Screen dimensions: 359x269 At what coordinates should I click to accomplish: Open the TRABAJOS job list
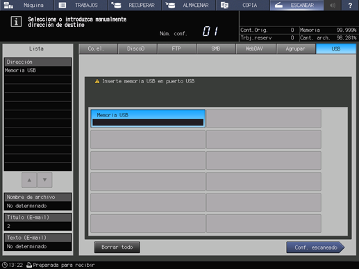coord(81,5)
